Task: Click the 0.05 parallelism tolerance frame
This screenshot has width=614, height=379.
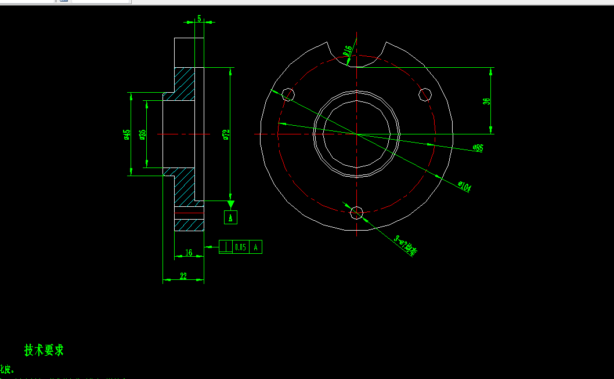Action: 240,246
